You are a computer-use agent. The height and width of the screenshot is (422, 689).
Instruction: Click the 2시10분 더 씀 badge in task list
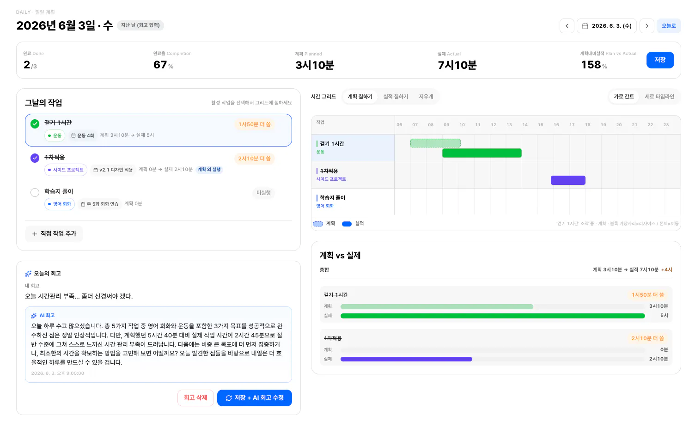254,159
